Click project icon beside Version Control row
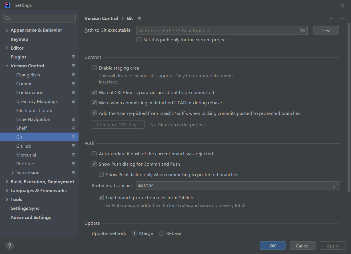Image resolution: width=351 pixels, height=254 pixels. coord(73,66)
